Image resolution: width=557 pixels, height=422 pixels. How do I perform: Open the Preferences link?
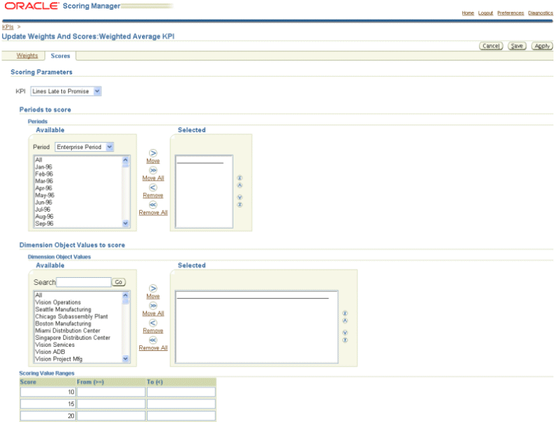pyautogui.click(x=511, y=13)
